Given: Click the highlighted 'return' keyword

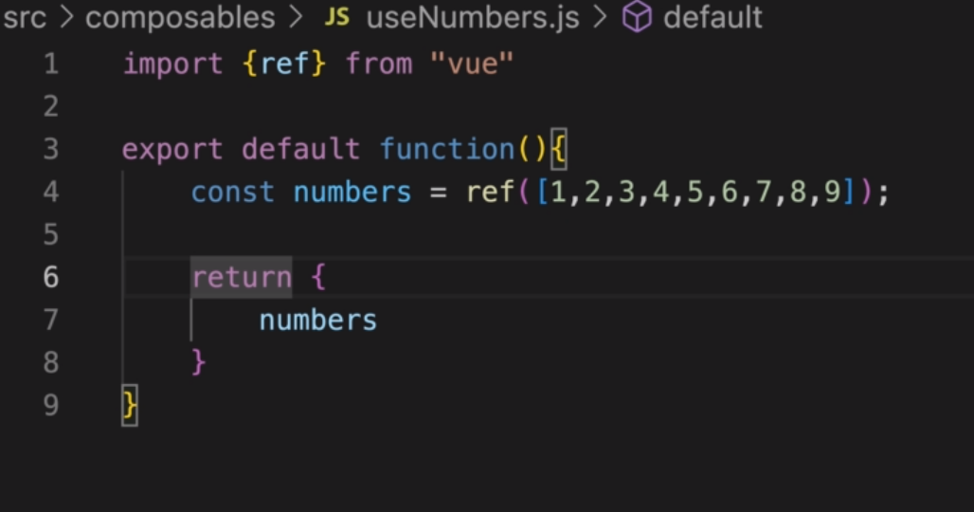Looking at the screenshot, I should point(241,277).
